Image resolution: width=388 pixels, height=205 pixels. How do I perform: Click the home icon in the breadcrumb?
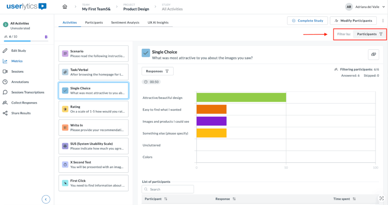click(x=65, y=7)
